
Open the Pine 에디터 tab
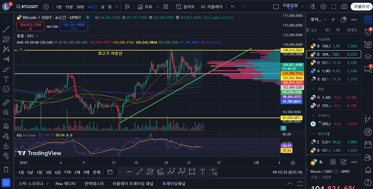[65, 183]
